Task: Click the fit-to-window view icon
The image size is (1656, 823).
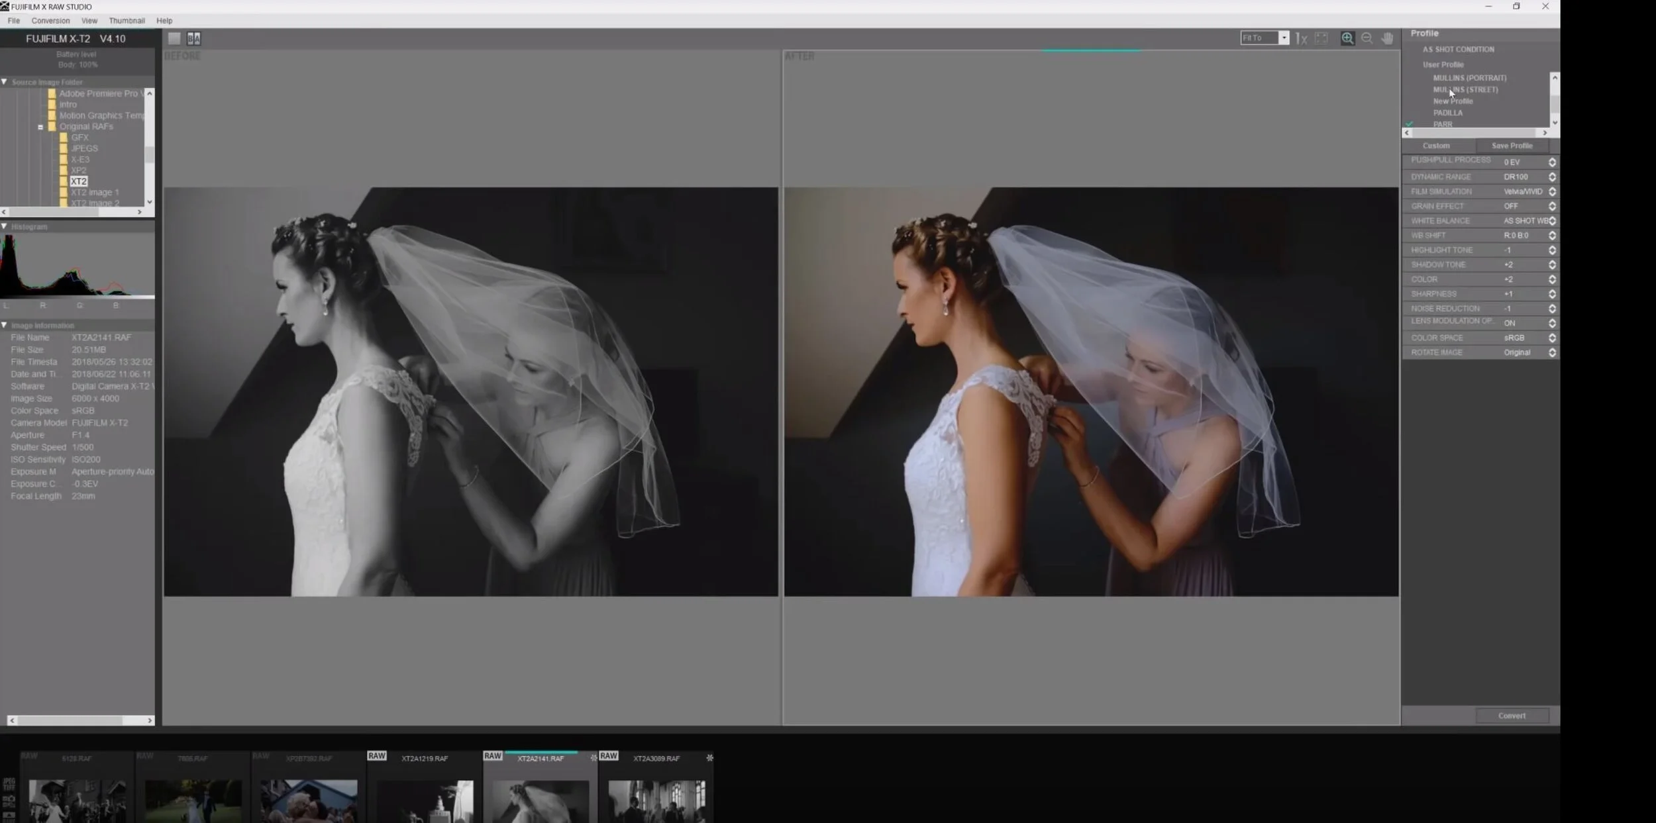Action: 1321,38
